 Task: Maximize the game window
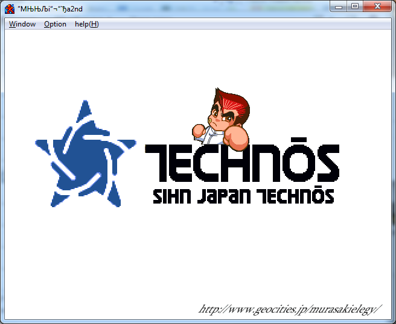355,6
